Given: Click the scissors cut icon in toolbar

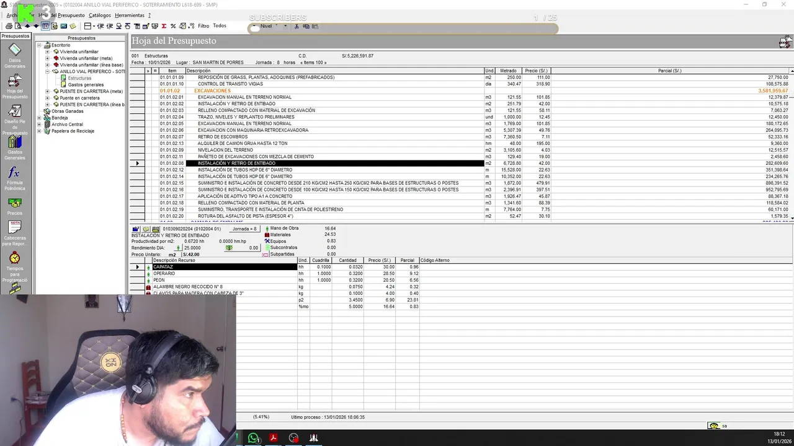Looking at the screenshot, I should click(297, 26).
